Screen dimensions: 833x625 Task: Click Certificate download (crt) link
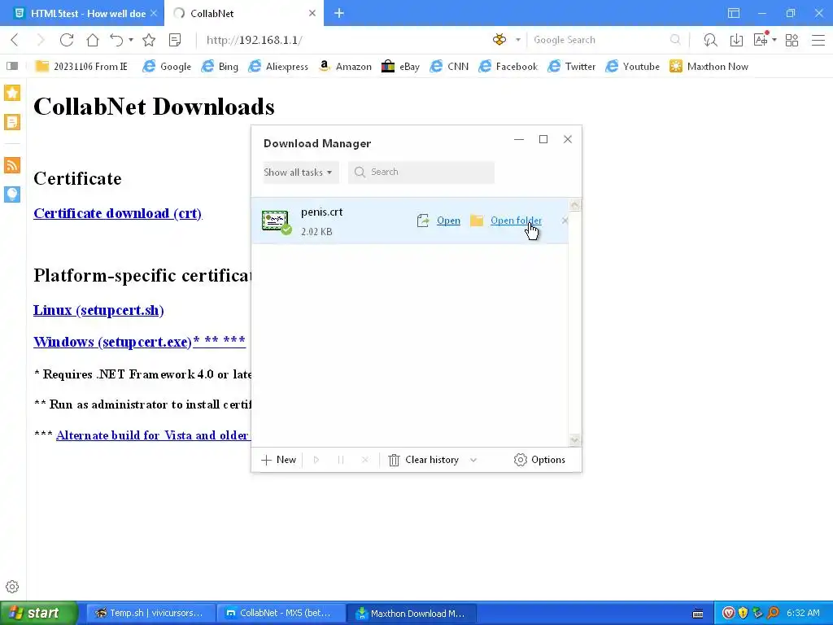click(117, 213)
